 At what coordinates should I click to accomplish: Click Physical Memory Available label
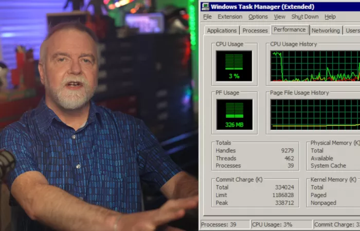click(x=322, y=158)
